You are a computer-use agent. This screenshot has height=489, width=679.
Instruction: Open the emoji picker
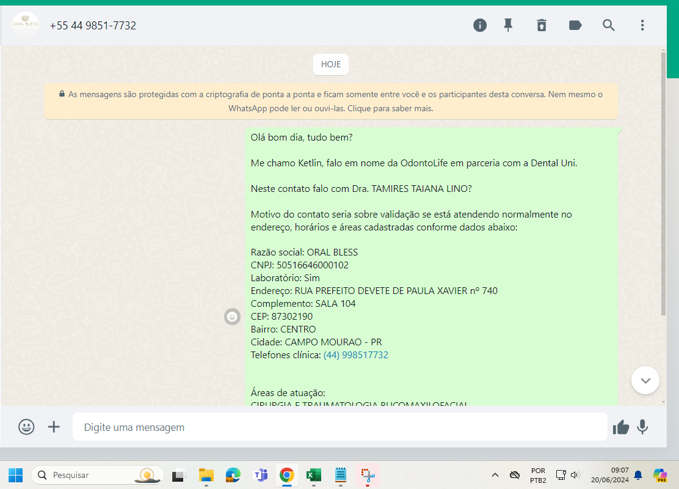tap(26, 427)
